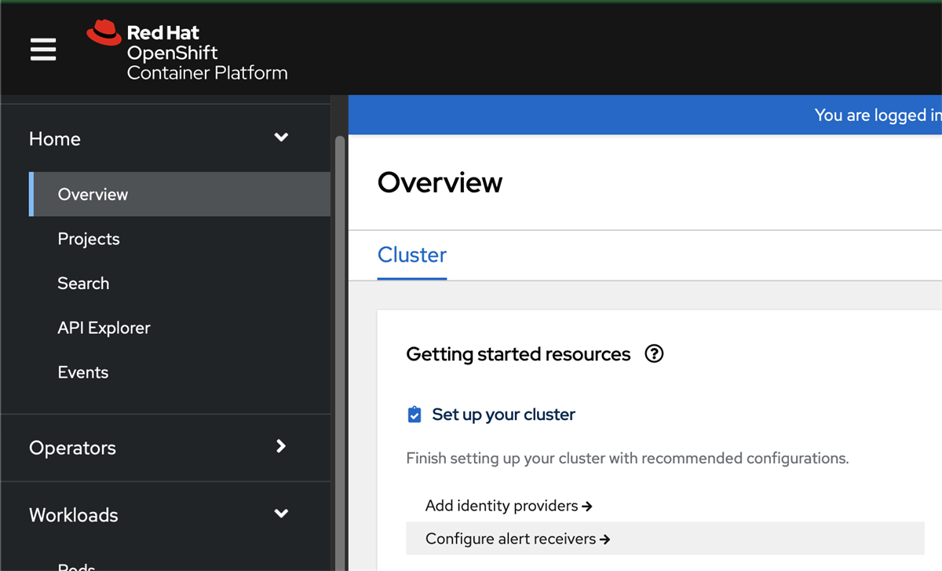Viewport: 942px width, 571px height.
Task: Open Getting started resources help popover
Action: pos(654,354)
